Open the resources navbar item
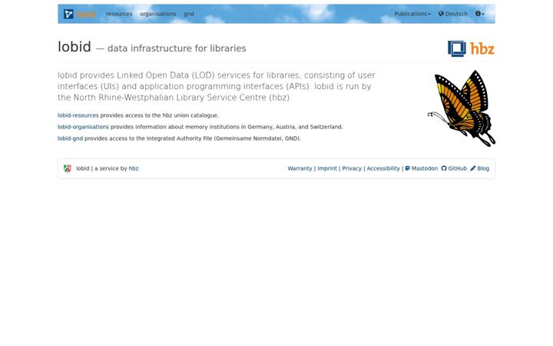 tap(119, 14)
